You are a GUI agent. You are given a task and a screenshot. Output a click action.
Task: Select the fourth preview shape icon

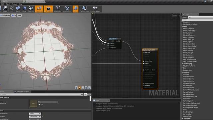click(86, 88)
